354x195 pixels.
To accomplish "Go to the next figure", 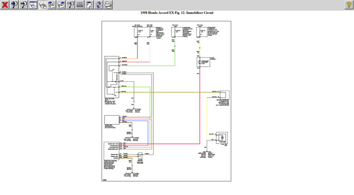I will point(61,5).
